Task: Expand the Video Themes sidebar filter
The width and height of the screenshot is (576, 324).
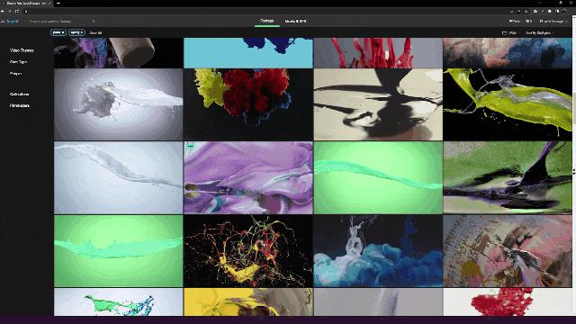Action: pos(22,50)
